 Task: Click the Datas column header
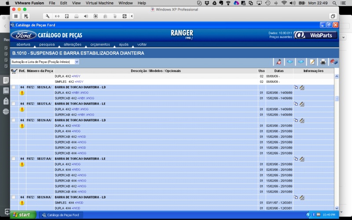point(279,71)
